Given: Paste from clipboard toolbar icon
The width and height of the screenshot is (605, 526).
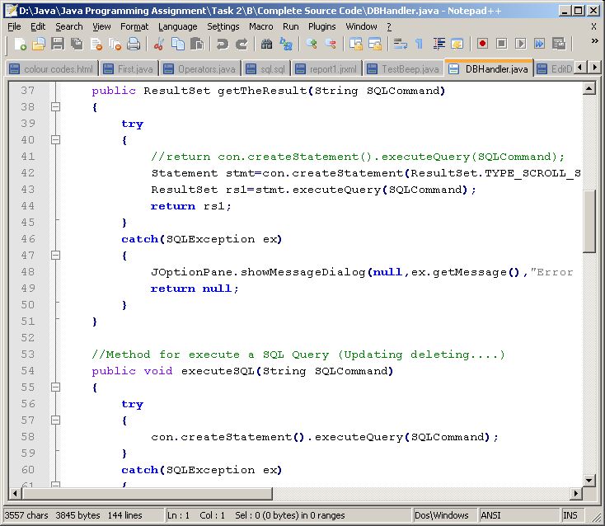Looking at the screenshot, I should (197, 44).
